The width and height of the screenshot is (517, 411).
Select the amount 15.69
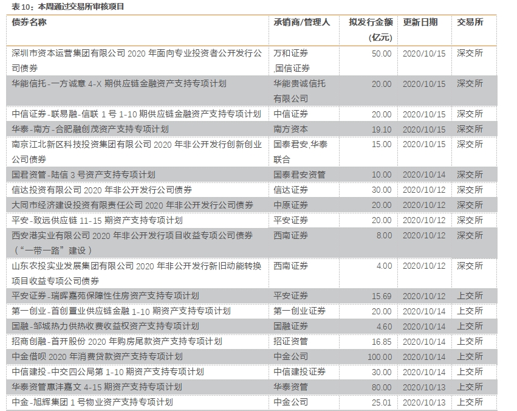tap(382, 296)
